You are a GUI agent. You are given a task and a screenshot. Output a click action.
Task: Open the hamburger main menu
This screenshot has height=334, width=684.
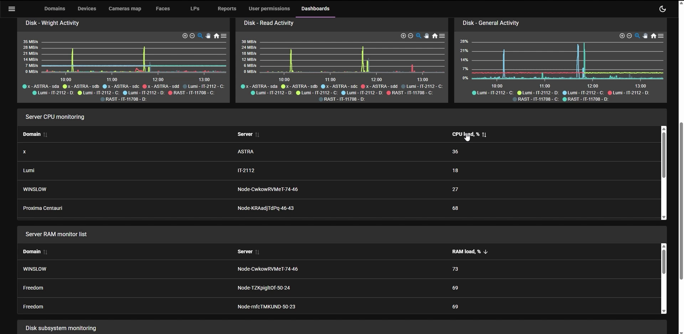point(11,9)
